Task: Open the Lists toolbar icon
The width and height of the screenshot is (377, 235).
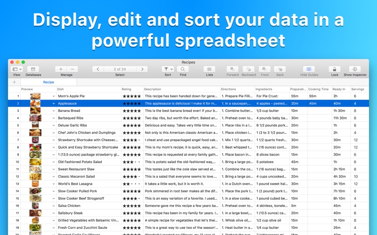Action: (209, 69)
